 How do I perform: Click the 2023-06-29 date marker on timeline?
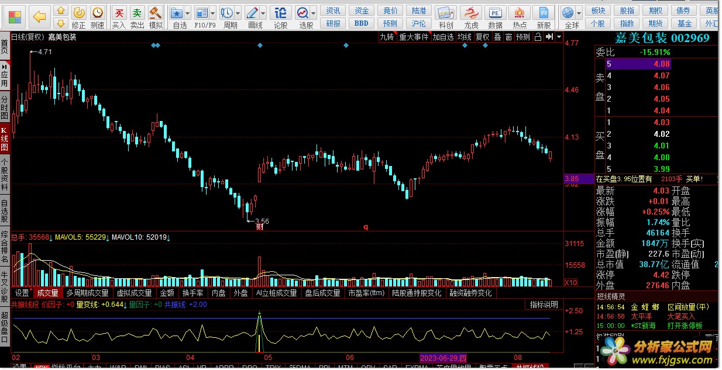[443, 358]
